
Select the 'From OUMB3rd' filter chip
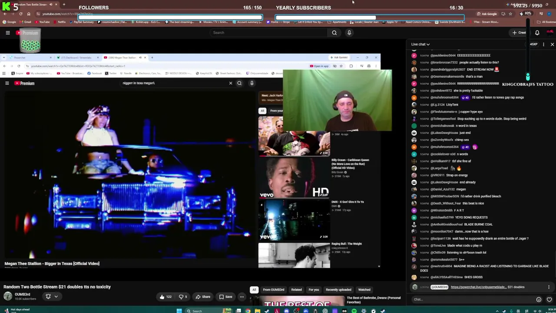coord(274,290)
